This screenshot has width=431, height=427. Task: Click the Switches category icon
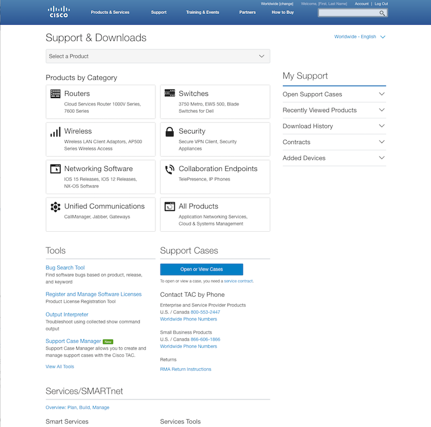[x=169, y=93]
